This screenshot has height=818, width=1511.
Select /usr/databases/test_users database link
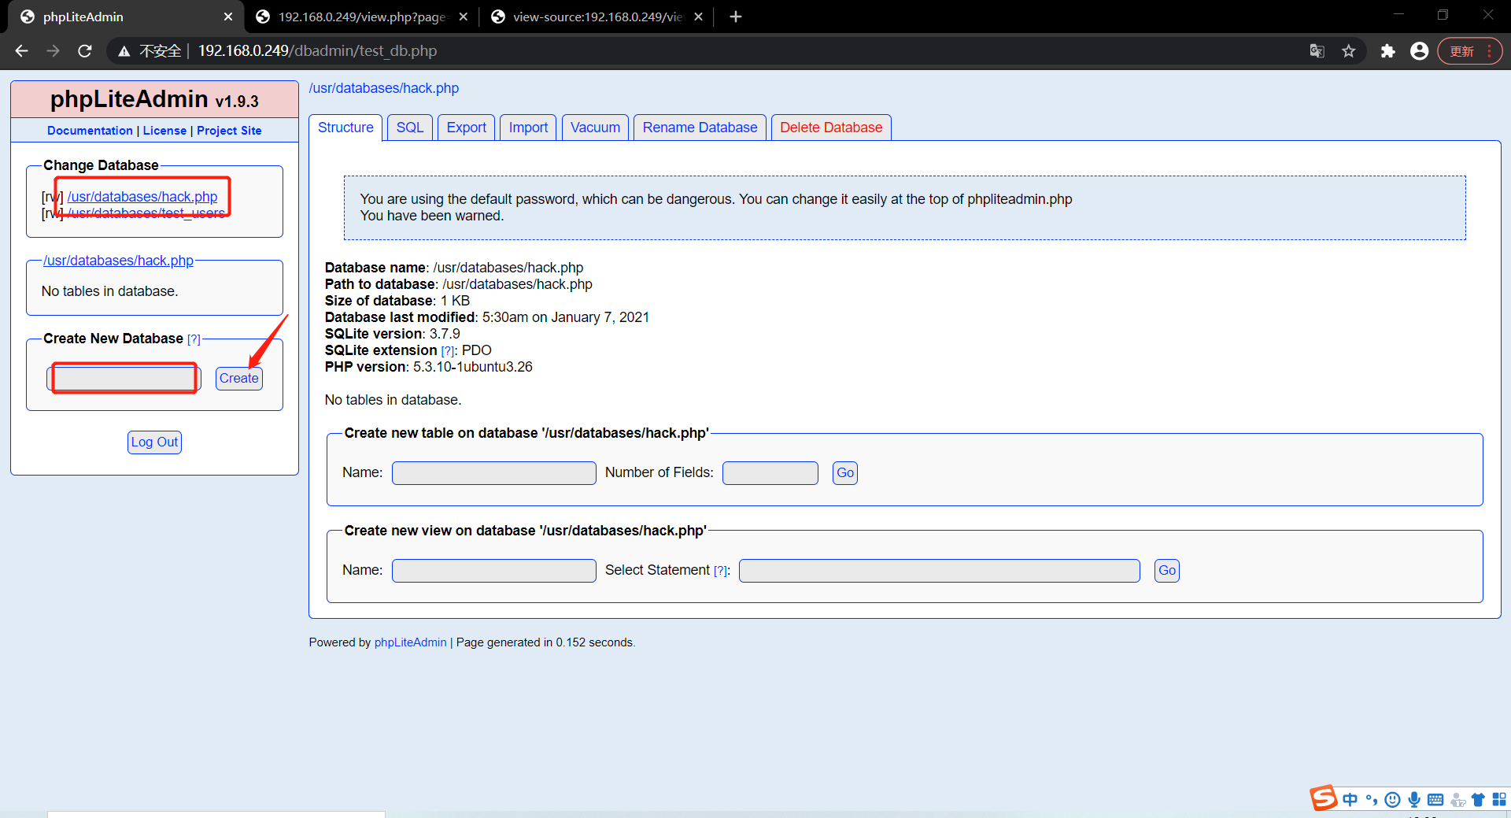[146, 213]
